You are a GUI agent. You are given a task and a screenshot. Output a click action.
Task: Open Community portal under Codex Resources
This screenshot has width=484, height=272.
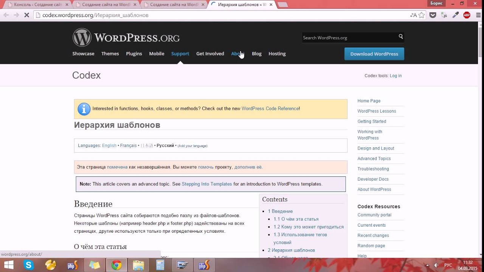[x=374, y=215]
